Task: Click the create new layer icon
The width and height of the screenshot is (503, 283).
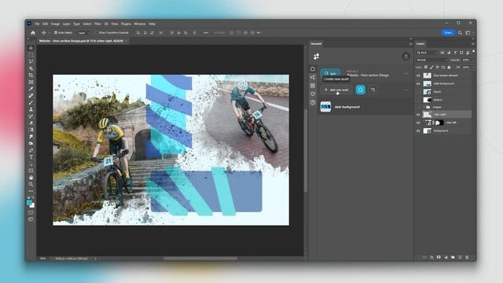Action: click(x=460, y=257)
